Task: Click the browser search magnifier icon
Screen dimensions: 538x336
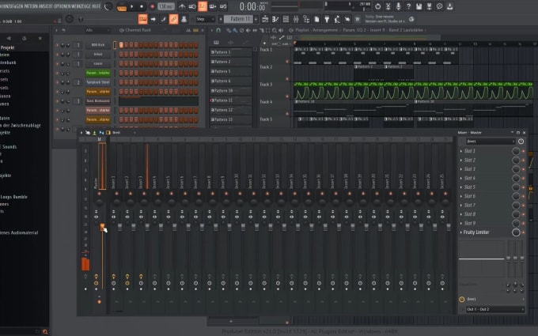Action: [x=45, y=331]
